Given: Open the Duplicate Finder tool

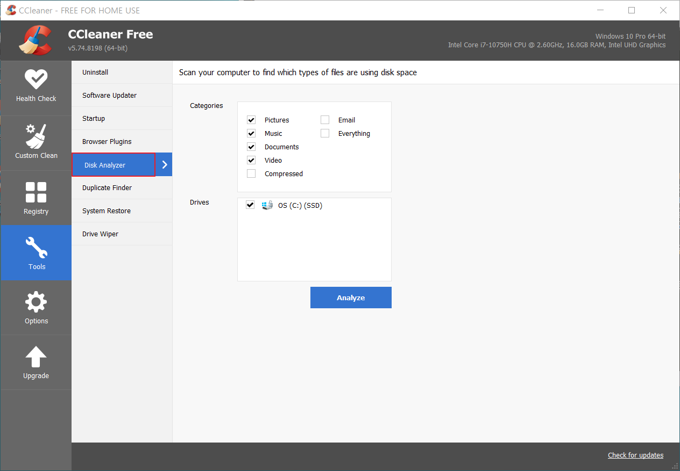Looking at the screenshot, I should coord(122,188).
